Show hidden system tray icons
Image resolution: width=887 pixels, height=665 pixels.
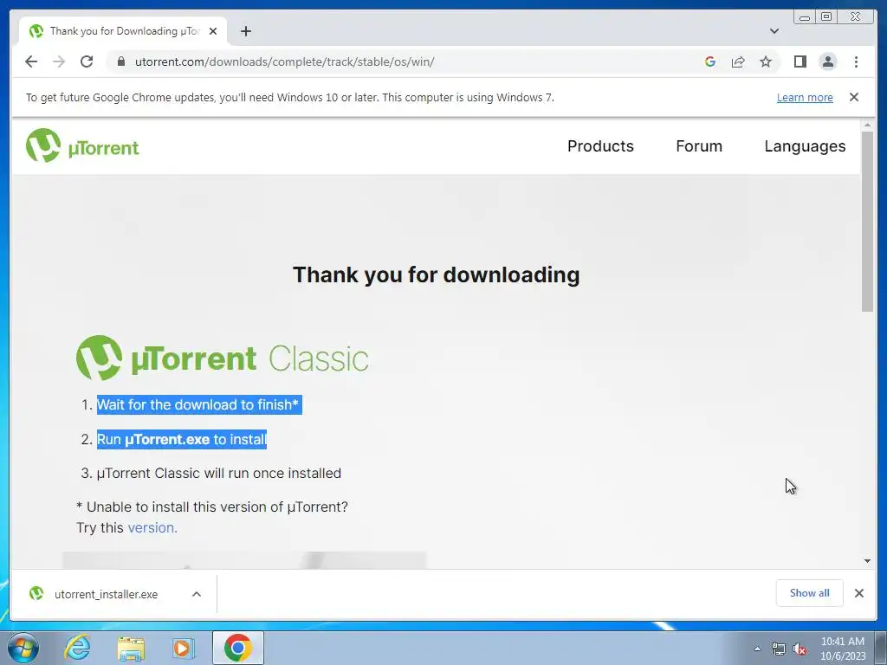tap(757, 649)
